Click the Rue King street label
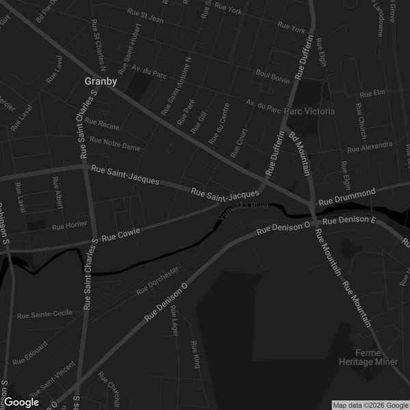 pos(195,354)
